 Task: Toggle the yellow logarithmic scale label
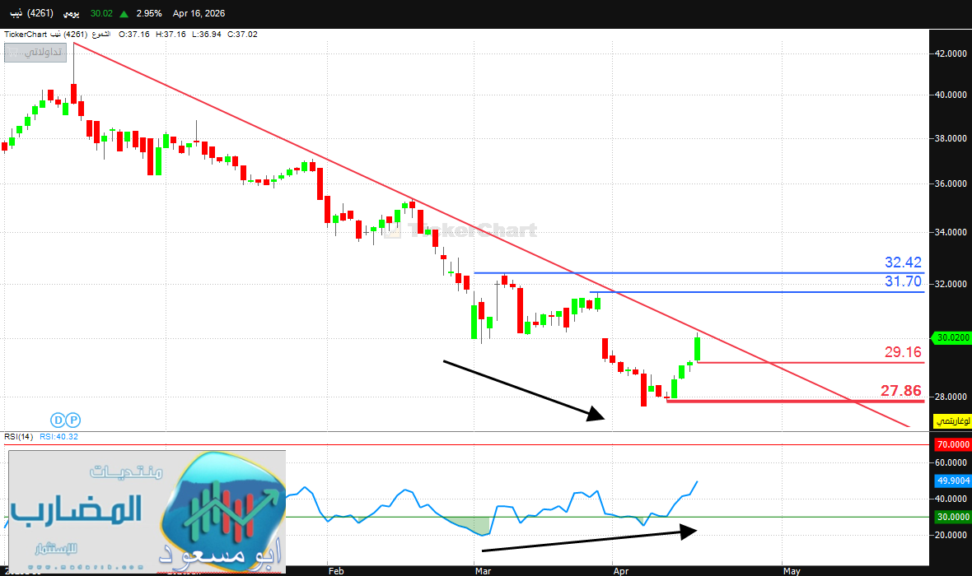pos(951,421)
